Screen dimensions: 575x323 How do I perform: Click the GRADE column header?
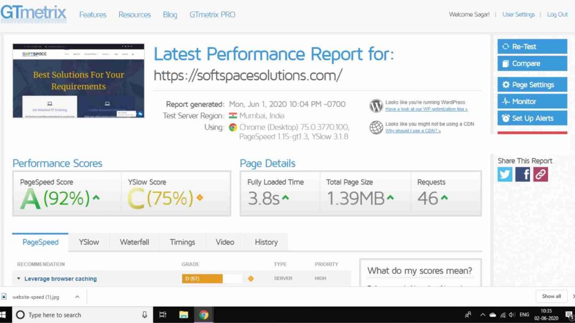[x=190, y=264]
